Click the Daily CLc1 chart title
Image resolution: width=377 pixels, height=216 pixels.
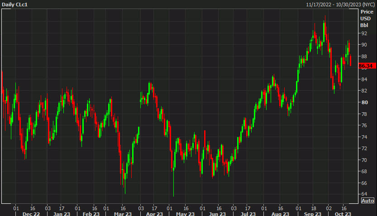point(14,5)
